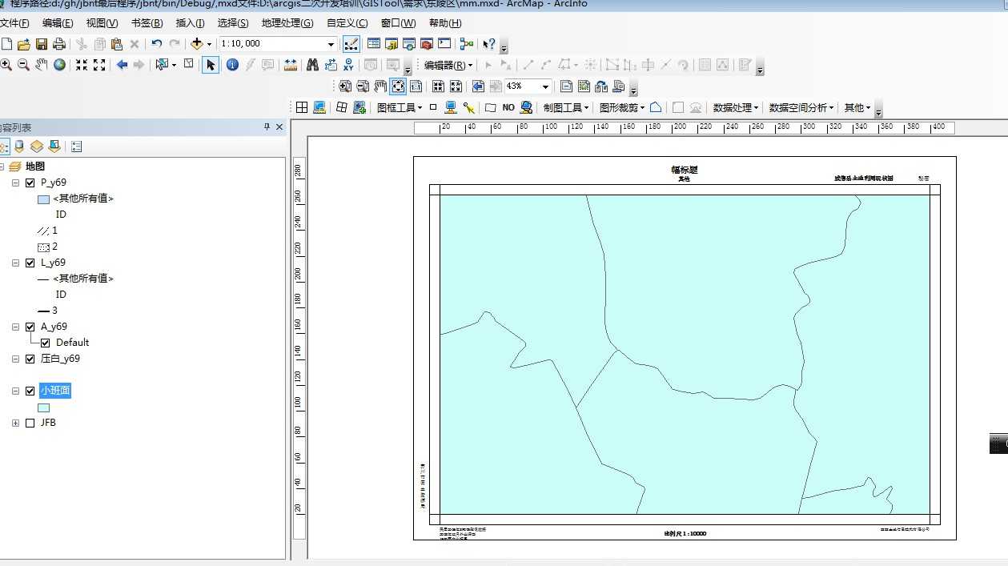Enable the JFB layer checkbox

point(30,423)
